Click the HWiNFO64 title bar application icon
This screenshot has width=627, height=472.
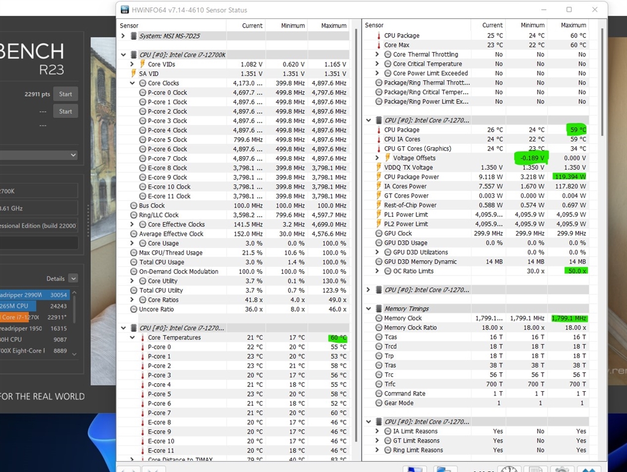[x=125, y=10]
